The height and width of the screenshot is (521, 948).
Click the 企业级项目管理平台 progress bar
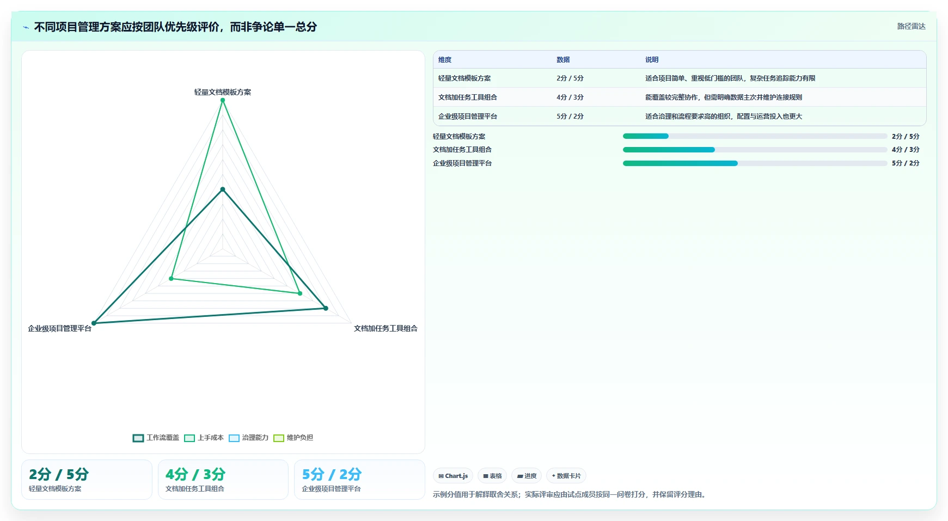(x=755, y=163)
